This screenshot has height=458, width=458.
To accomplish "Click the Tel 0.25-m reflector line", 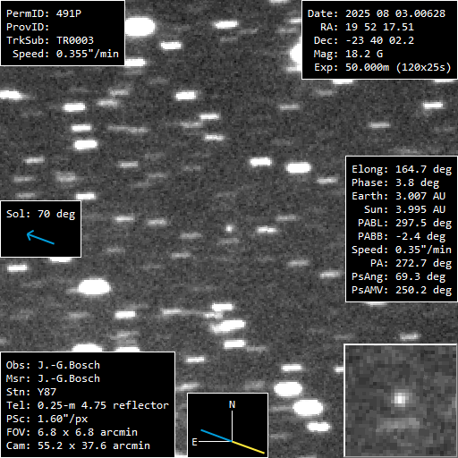I will (x=88, y=405).
